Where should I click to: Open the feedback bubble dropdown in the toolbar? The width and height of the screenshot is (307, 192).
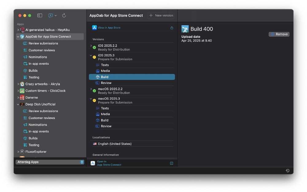tap(52, 15)
